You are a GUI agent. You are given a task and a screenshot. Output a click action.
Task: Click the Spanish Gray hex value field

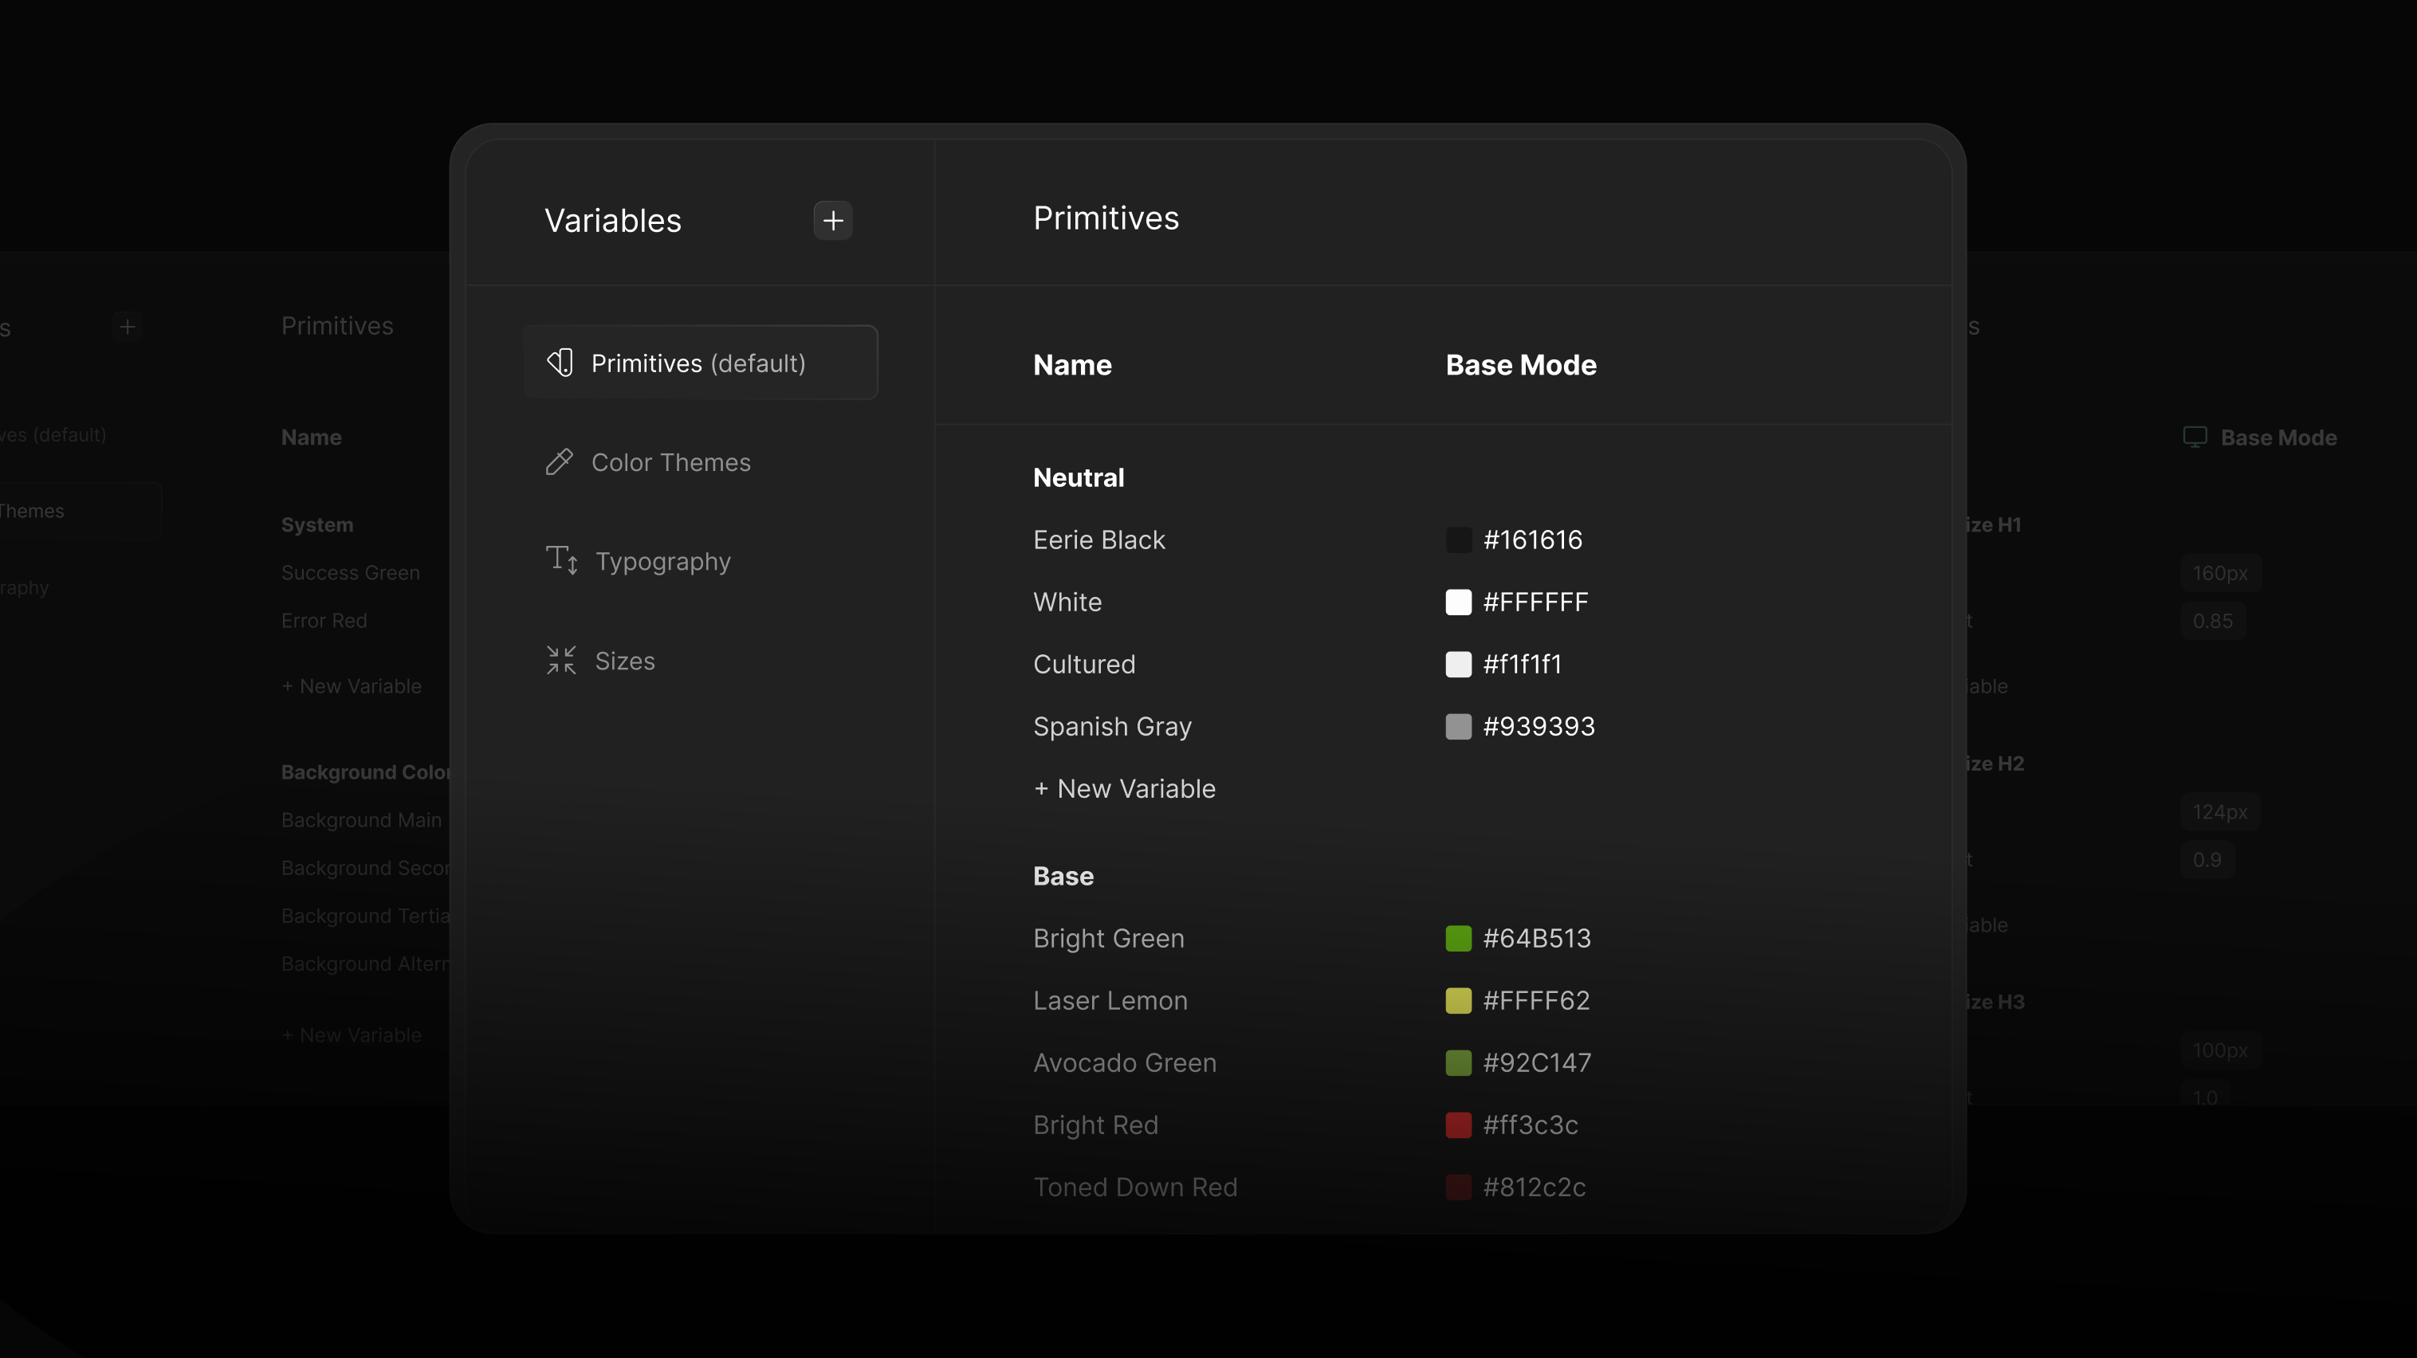(x=1538, y=727)
